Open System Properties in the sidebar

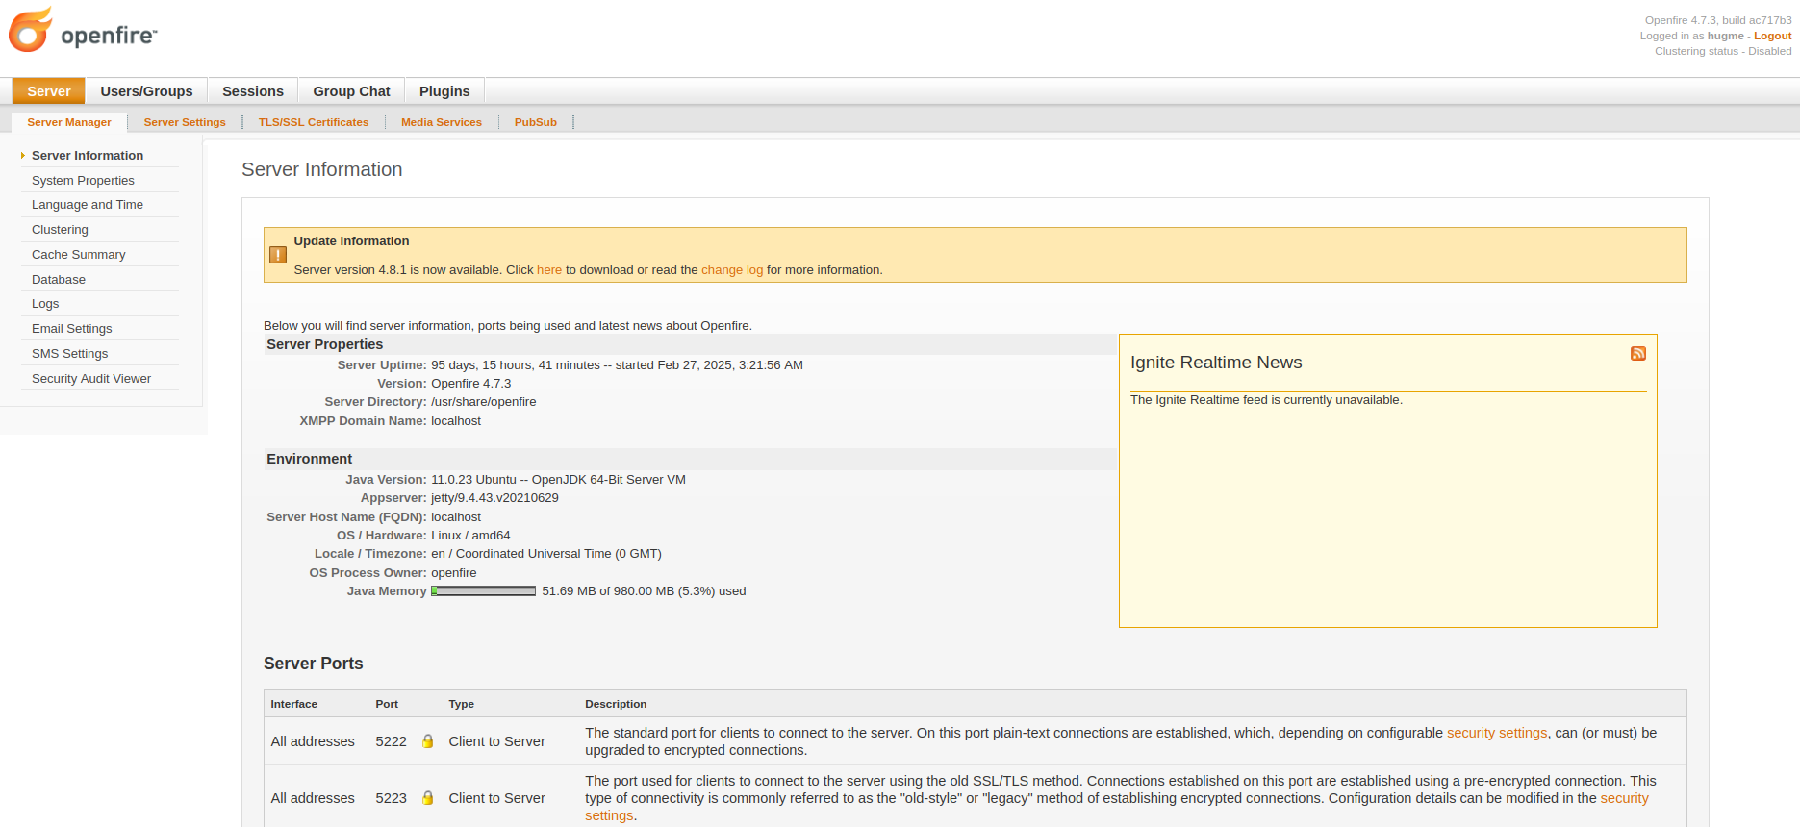pyautogui.click(x=83, y=181)
